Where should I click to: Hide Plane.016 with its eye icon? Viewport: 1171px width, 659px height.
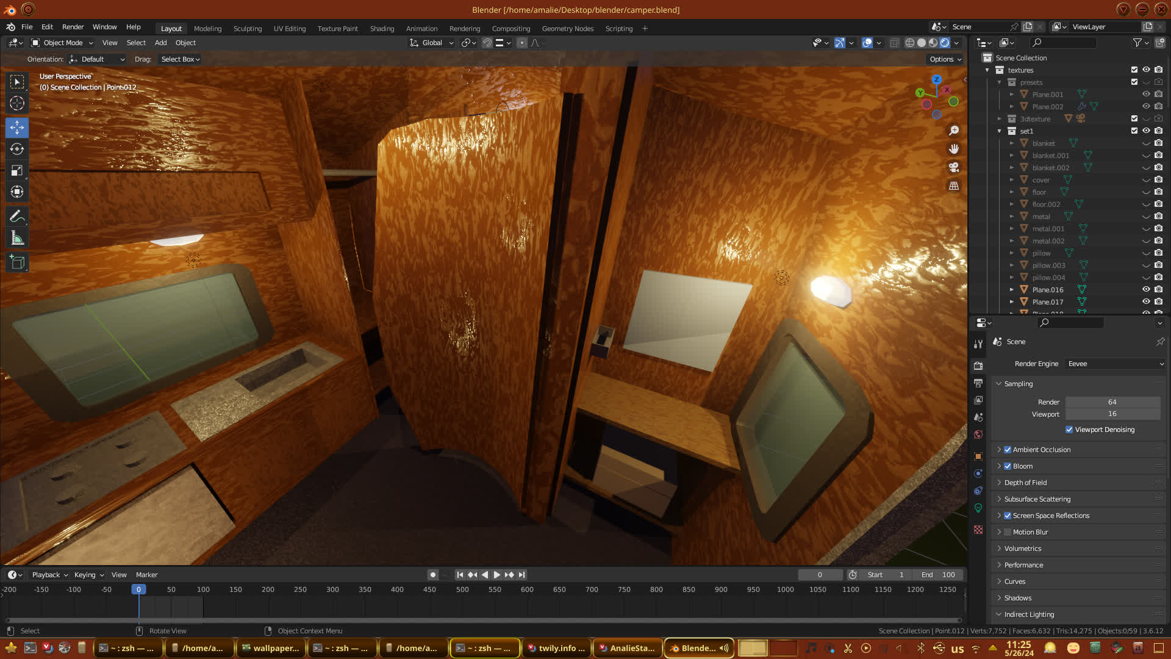pos(1146,290)
